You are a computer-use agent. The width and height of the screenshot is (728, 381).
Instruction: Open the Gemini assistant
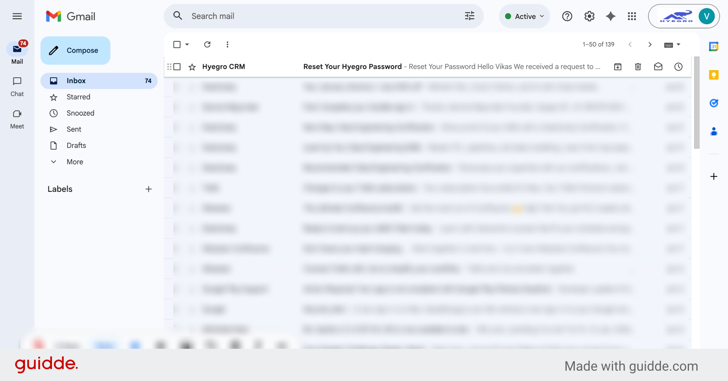point(610,16)
